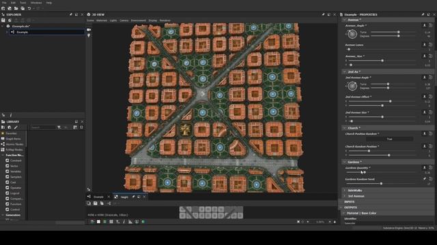Expand the Example graph tree item

point(7,32)
